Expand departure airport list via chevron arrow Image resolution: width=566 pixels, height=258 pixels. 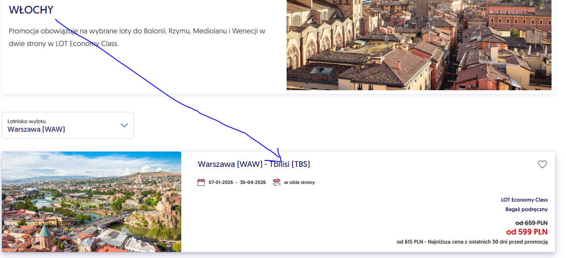click(124, 125)
